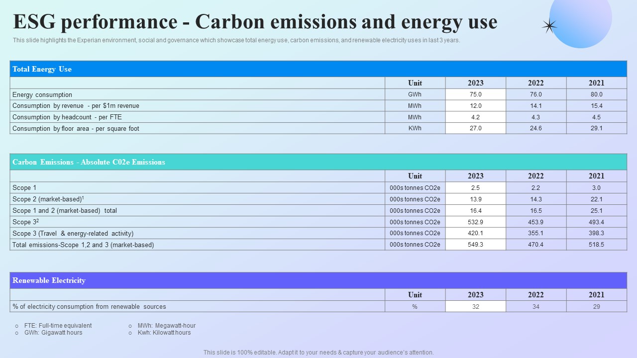Click the slide subtitle description text
Viewport: 637px width, 358px height.
coord(236,40)
